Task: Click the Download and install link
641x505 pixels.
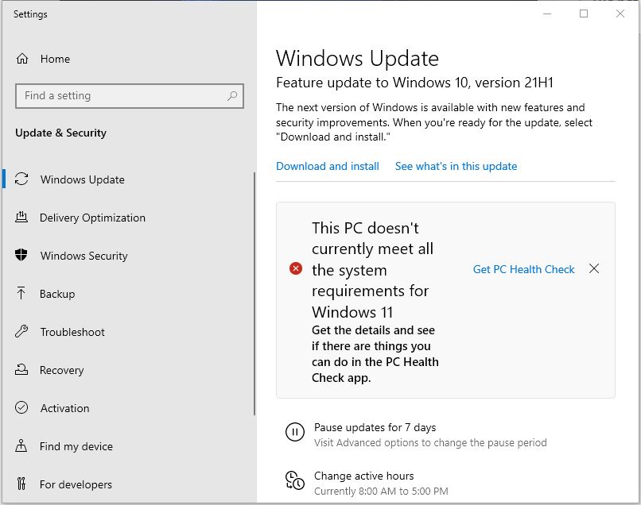Action: [328, 166]
